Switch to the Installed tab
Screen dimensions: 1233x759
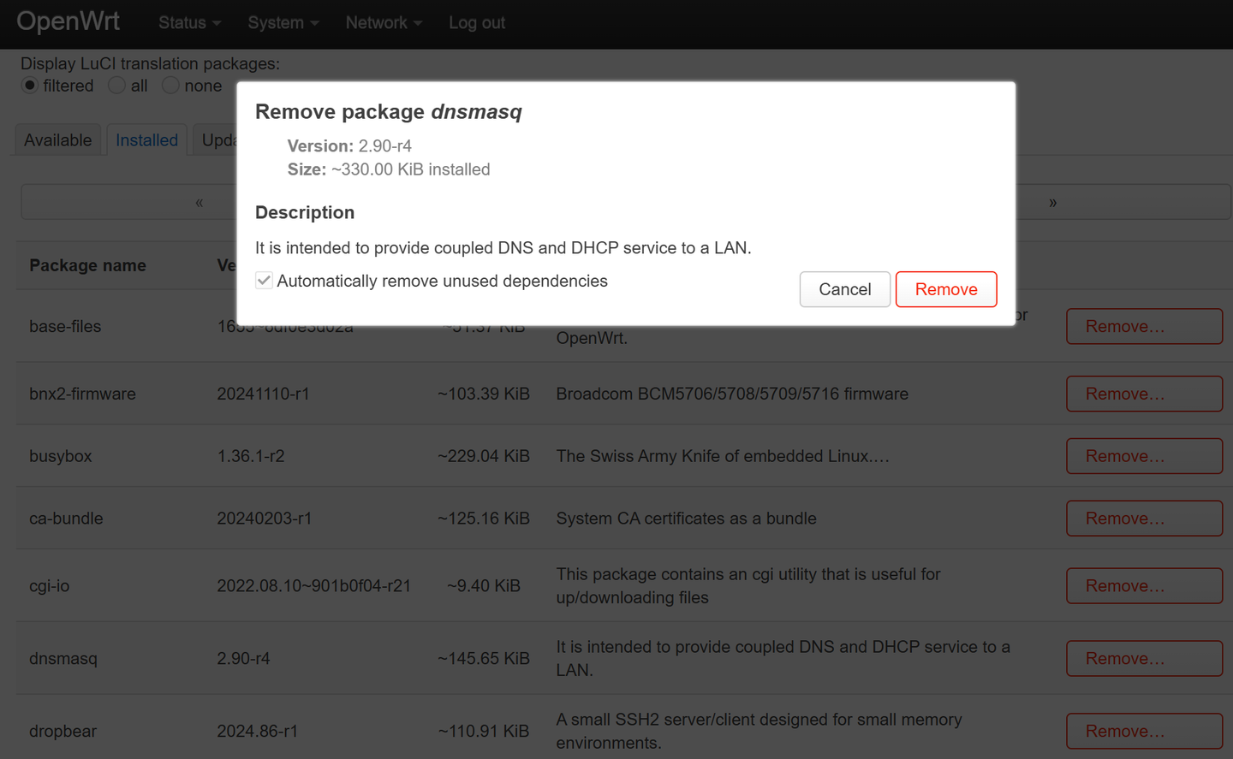click(146, 140)
